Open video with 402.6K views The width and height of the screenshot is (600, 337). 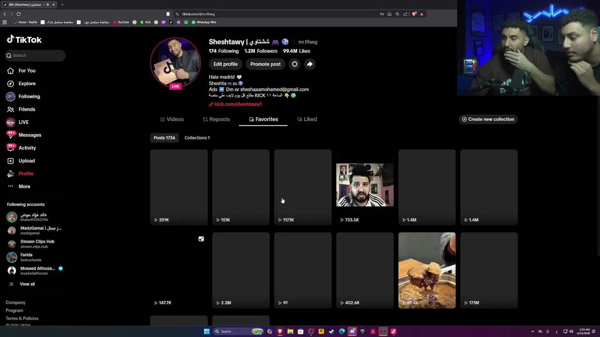click(x=365, y=271)
